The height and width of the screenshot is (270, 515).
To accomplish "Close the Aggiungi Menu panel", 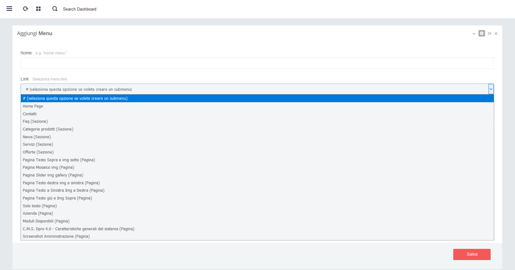I will (496, 34).
